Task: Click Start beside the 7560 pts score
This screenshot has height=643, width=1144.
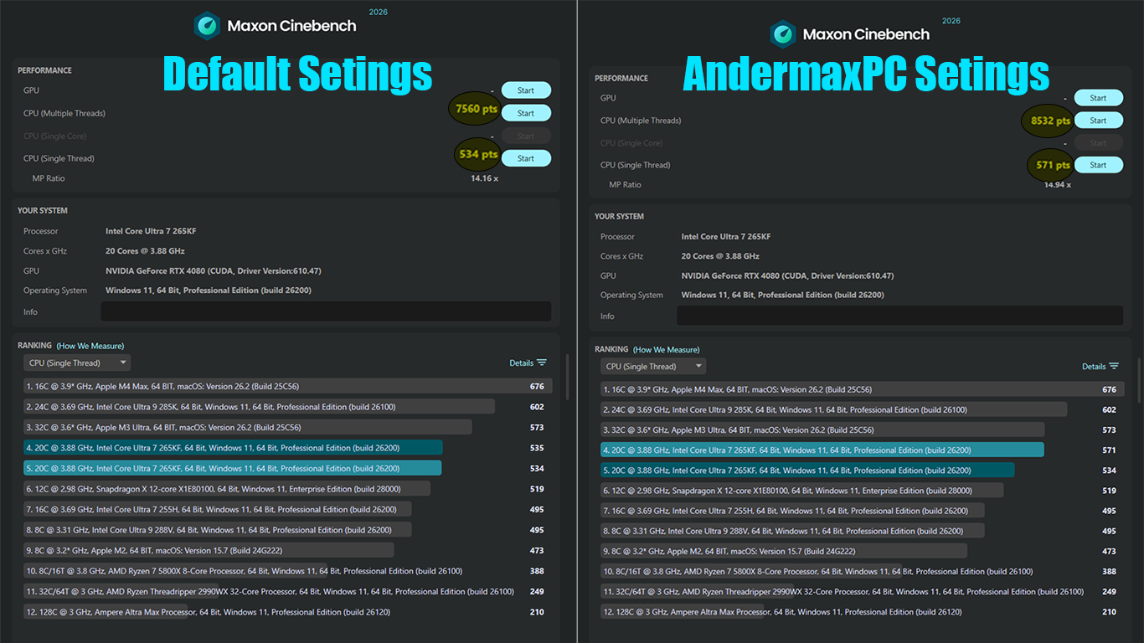Action: click(x=526, y=113)
